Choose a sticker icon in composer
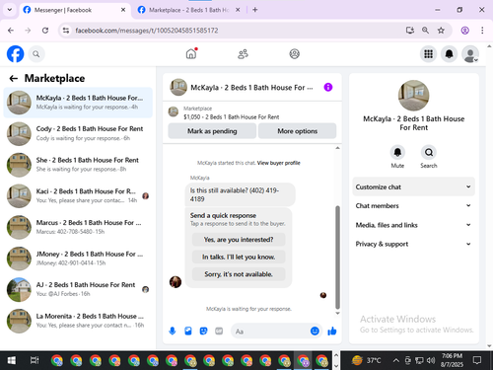 [x=203, y=331]
